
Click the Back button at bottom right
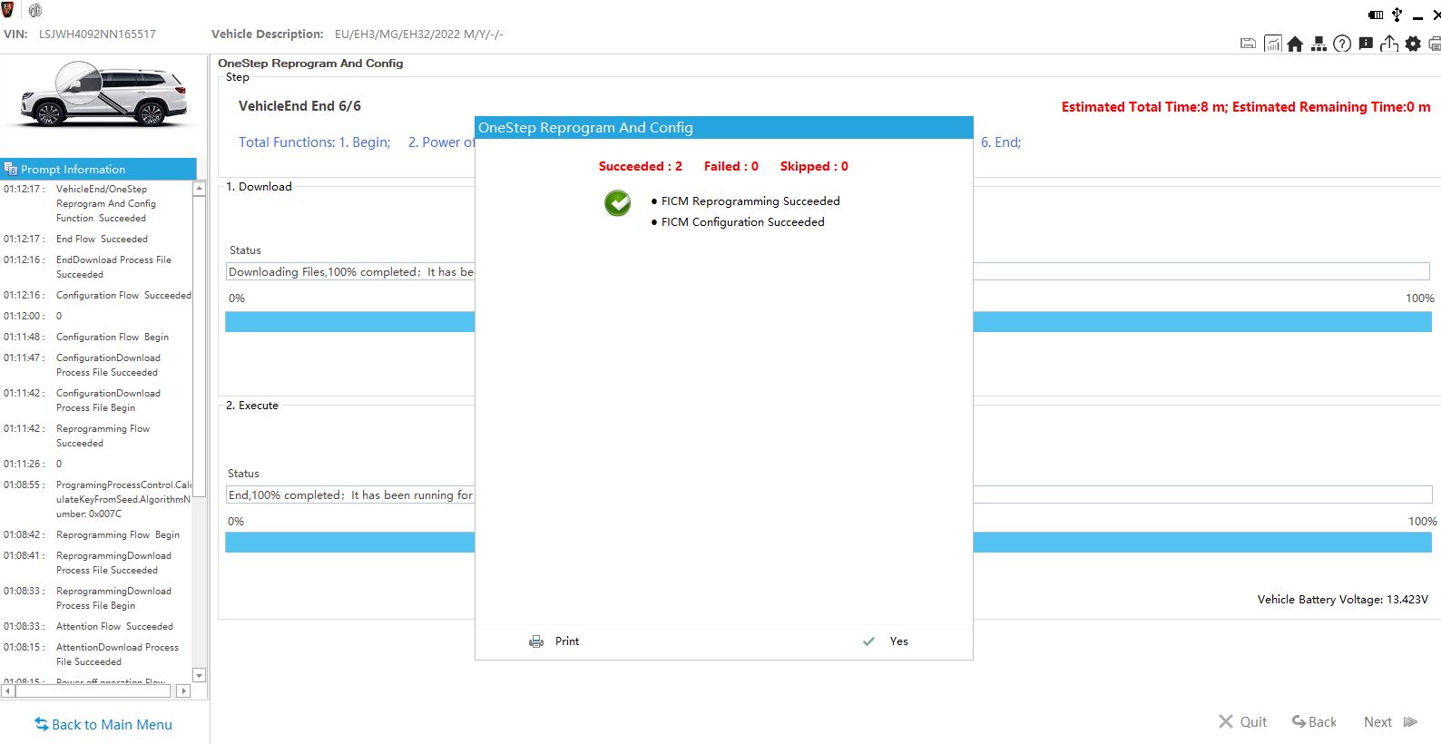(1314, 722)
